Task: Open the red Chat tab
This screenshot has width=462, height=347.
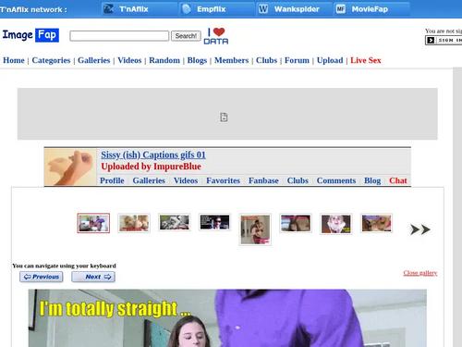Action: pos(398,180)
